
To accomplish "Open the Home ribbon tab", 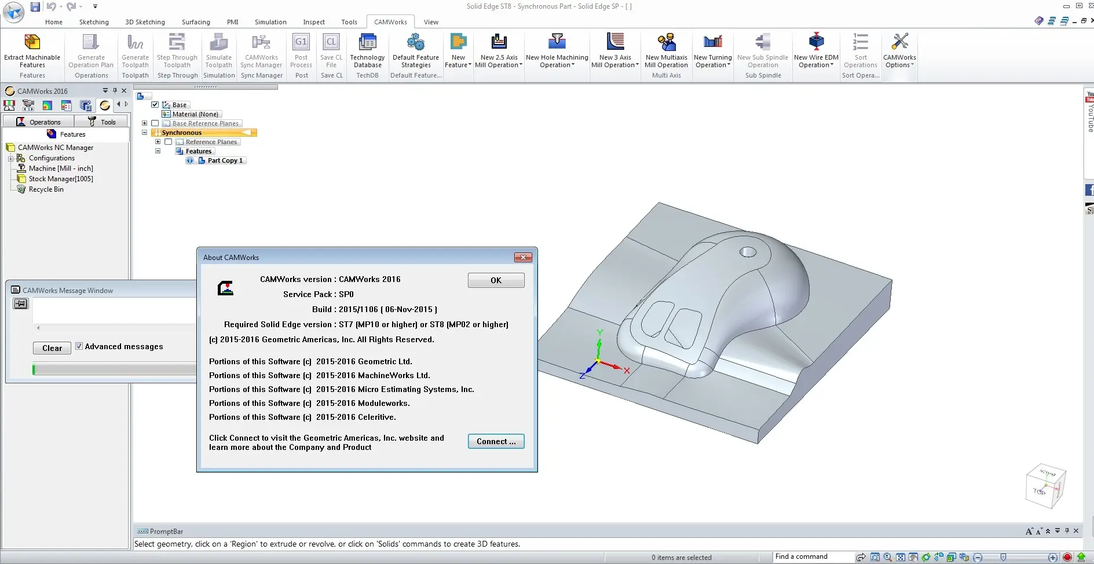I will (54, 22).
